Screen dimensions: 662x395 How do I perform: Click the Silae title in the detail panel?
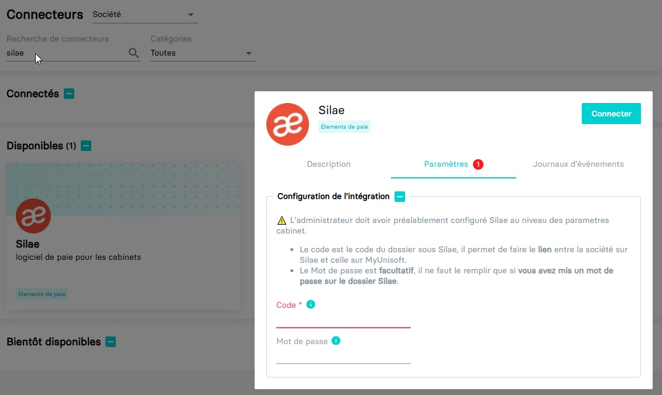(331, 110)
